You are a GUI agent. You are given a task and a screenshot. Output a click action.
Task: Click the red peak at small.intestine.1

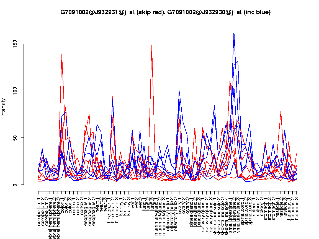coord(230,80)
